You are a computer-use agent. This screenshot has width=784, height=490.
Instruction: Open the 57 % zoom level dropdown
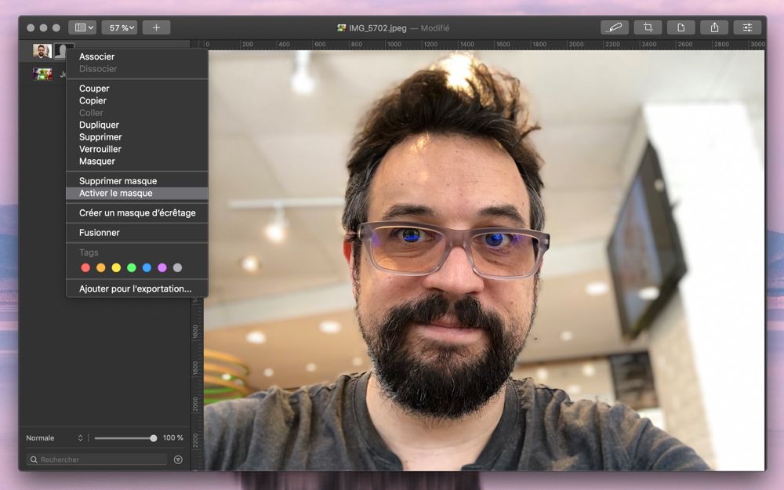coord(119,27)
